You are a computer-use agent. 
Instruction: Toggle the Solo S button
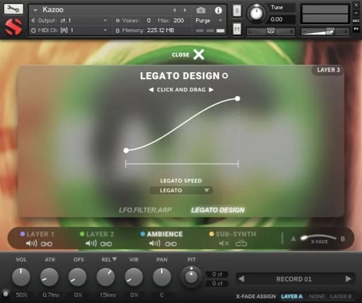[237, 11]
